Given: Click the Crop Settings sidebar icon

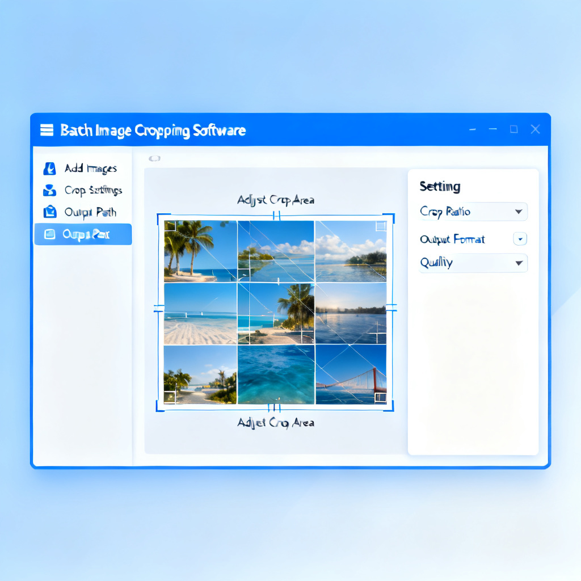Looking at the screenshot, I should coord(50,190).
